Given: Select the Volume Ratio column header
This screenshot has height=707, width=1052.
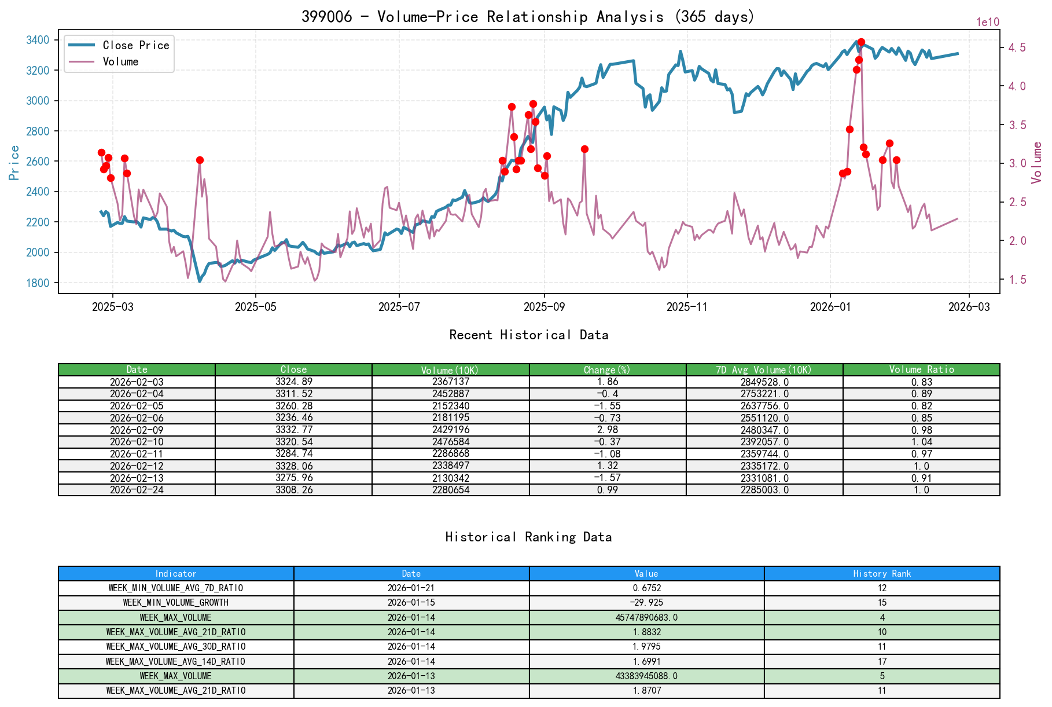Looking at the screenshot, I should (921, 369).
